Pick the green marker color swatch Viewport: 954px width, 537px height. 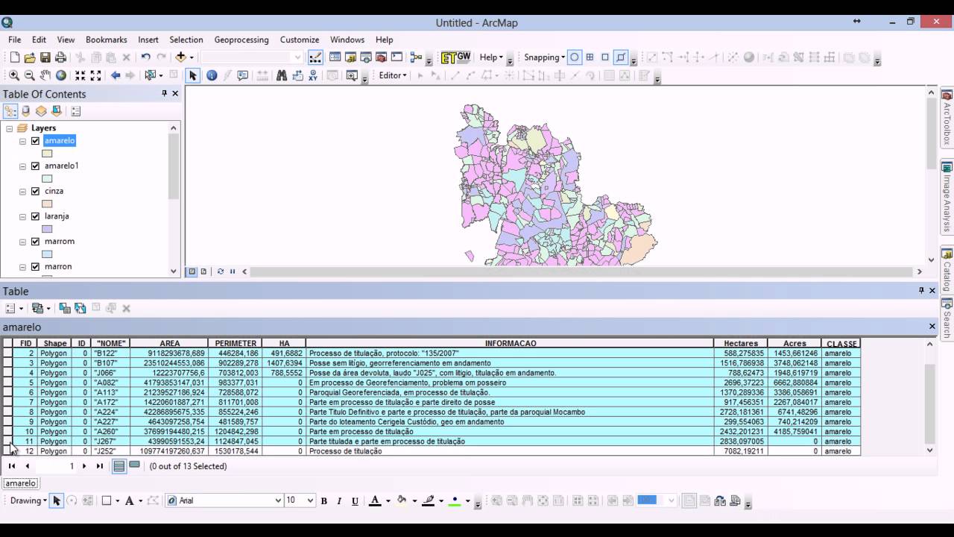(x=455, y=500)
